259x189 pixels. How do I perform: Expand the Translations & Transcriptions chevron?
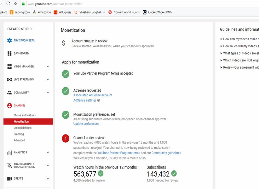point(48,165)
